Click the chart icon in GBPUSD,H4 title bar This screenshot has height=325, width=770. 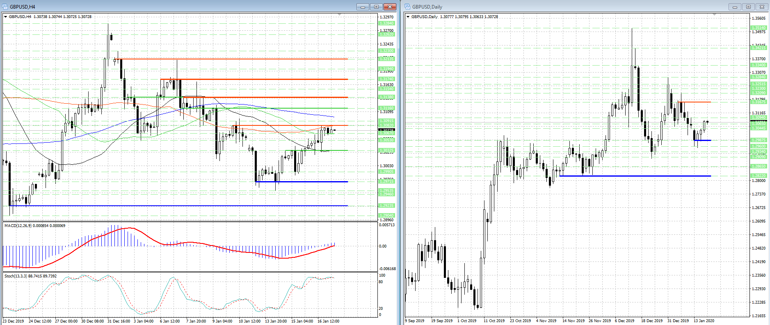[5, 7]
